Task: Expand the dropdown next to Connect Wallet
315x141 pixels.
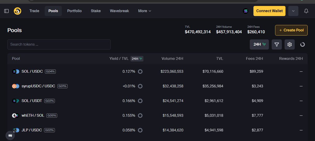Action: coord(293,11)
